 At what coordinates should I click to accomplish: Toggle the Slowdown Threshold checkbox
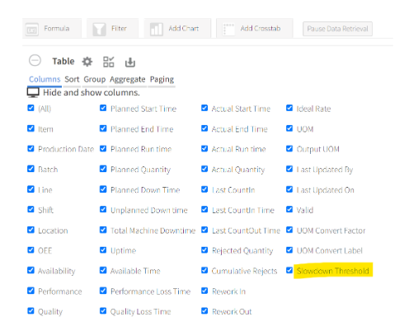click(x=289, y=270)
